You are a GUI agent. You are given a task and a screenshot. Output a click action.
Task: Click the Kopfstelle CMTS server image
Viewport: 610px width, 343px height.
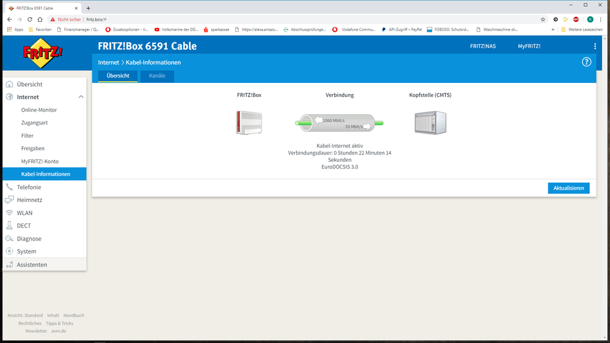[430, 123]
